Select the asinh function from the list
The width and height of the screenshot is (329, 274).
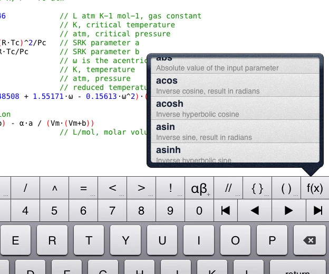click(235, 153)
